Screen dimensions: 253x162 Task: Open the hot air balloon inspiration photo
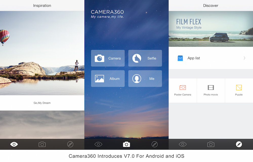point(42,53)
